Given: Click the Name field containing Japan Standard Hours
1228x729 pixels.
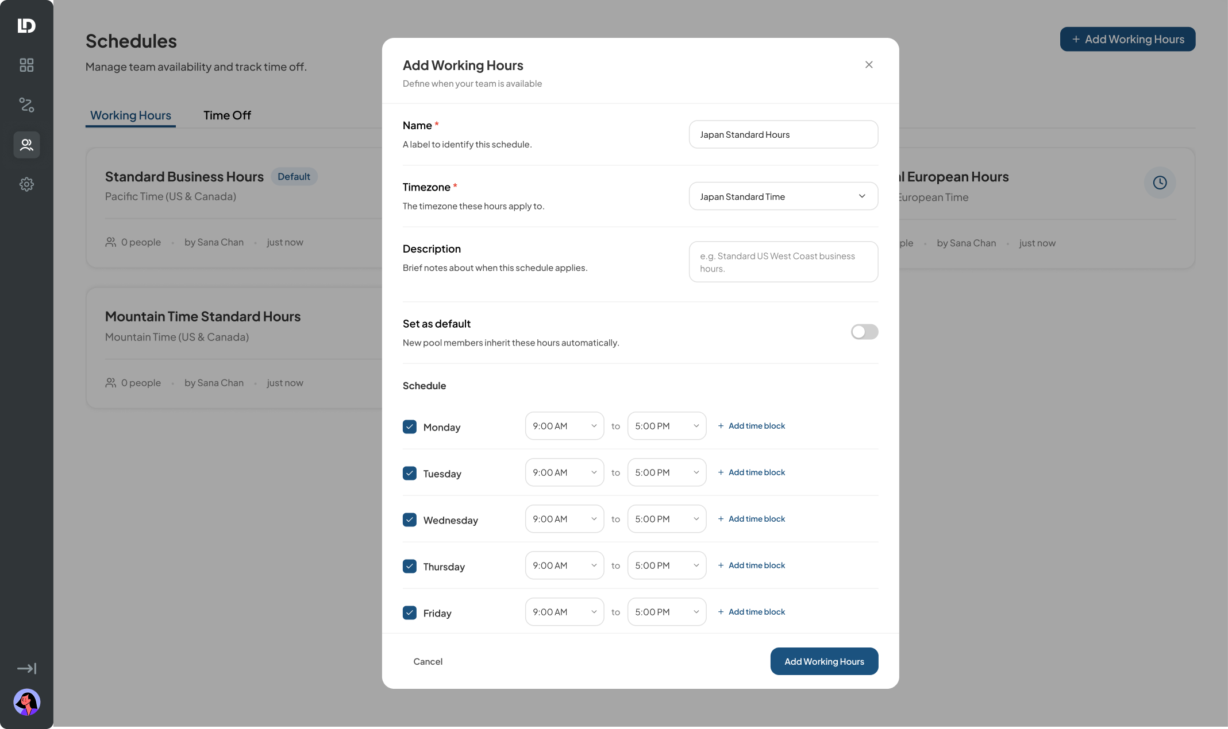Looking at the screenshot, I should tap(783, 134).
